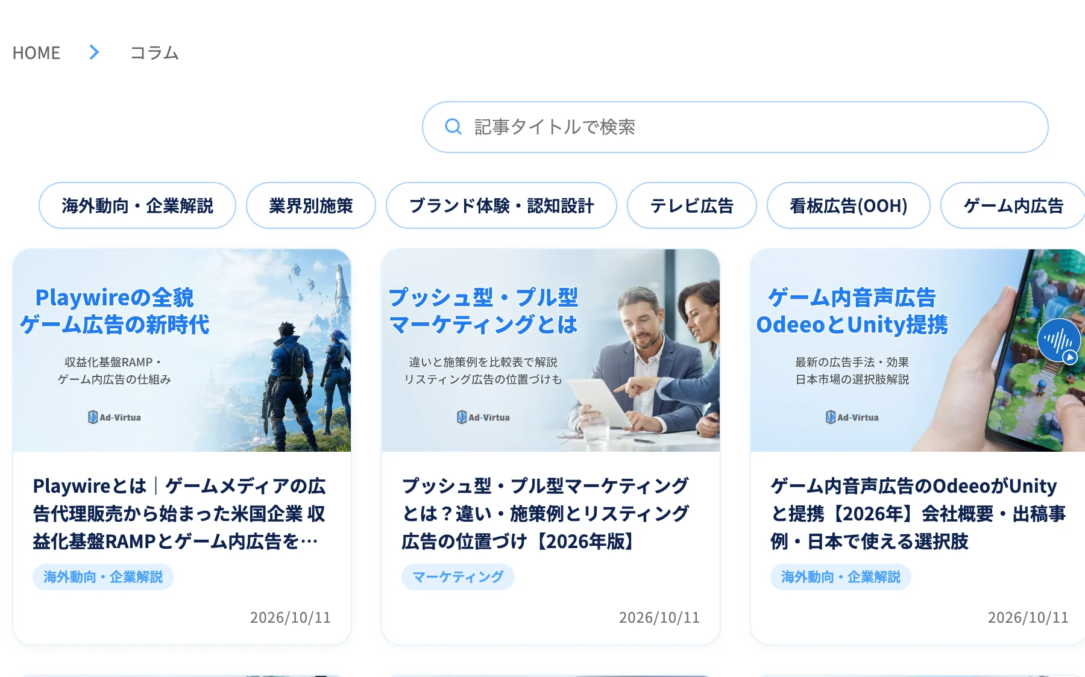Click the マーケティング tag on push-pull card
This screenshot has width=1085, height=677.
458,577
